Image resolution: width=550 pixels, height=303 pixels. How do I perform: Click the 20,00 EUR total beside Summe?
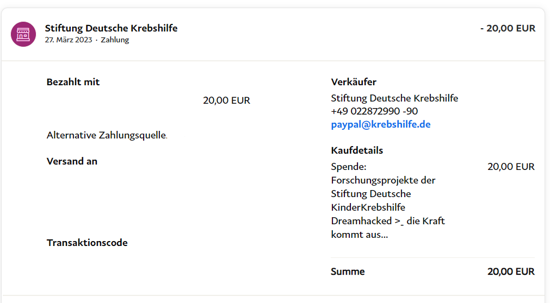[x=511, y=272]
